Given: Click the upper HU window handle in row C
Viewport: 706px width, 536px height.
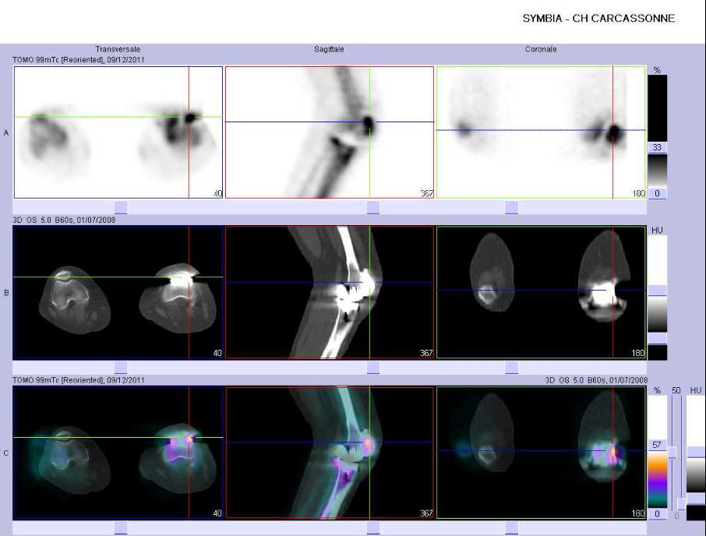Looking at the screenshot, I should [x=696, y=453].
